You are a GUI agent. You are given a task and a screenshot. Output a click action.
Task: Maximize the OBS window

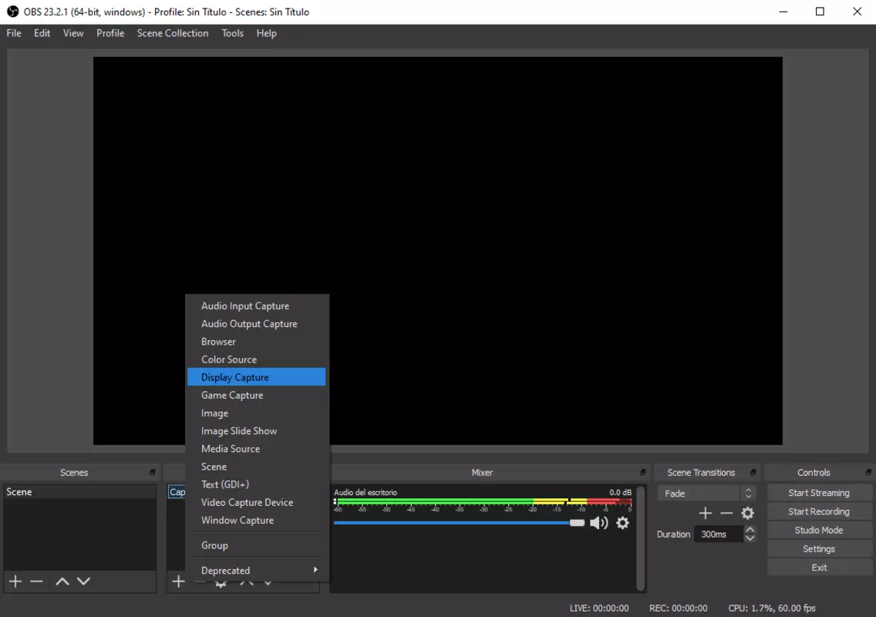820,12
